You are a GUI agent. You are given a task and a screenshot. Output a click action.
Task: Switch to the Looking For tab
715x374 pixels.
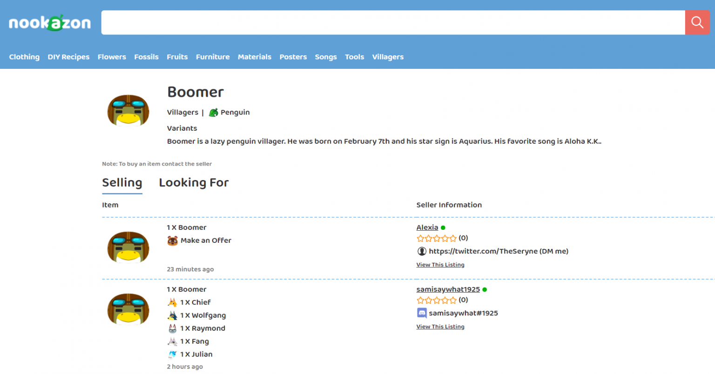point(194,183)
